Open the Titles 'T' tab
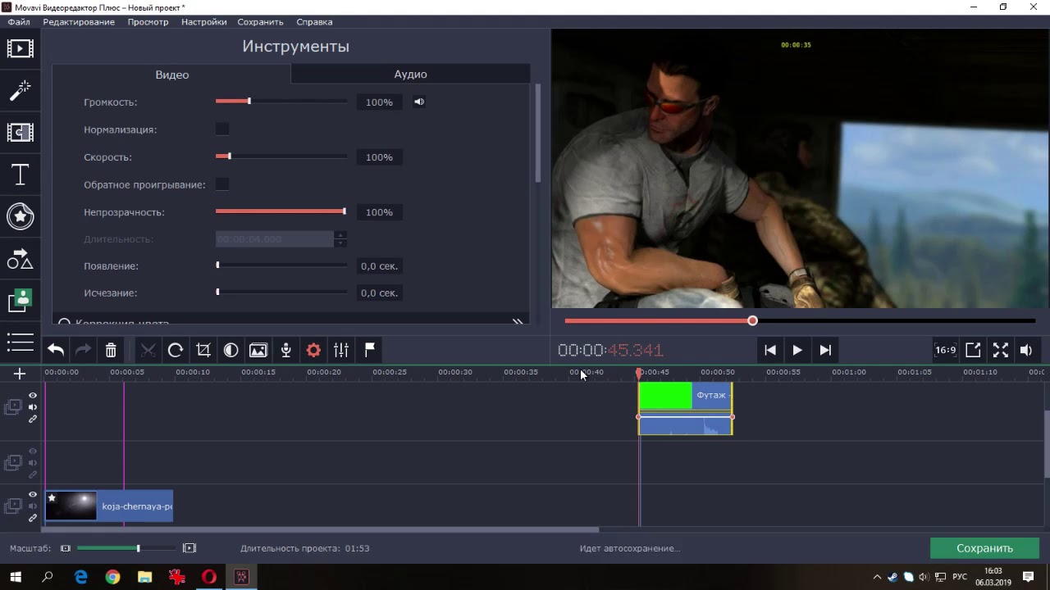Screen dimensions: 1050x590 point(21,175)
